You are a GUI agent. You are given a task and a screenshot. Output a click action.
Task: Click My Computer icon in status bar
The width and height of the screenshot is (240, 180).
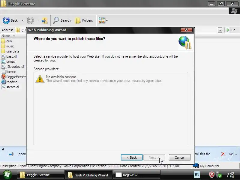click(196, 166)
